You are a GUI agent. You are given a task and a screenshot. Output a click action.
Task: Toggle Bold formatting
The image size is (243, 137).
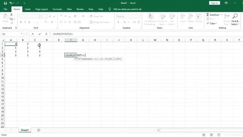click(21, 22)
